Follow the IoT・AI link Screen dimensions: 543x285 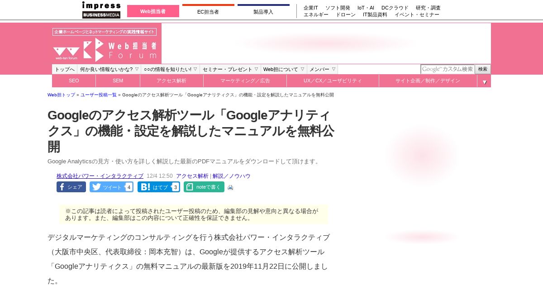[366, 8]
